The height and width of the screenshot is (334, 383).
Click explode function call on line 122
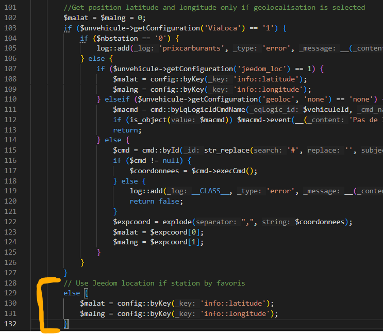point(177,222)
